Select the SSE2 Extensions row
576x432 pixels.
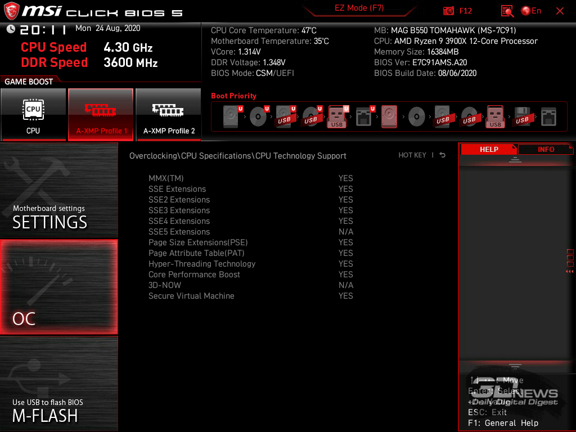tap(250, 200)
